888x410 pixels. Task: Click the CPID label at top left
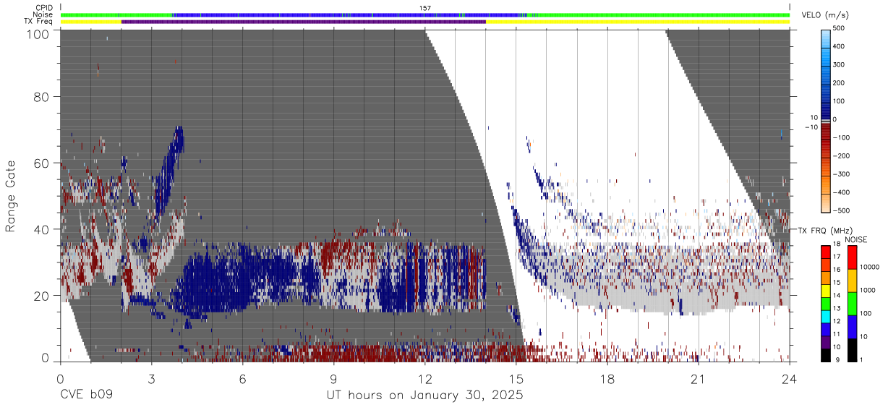coord(45,8)
